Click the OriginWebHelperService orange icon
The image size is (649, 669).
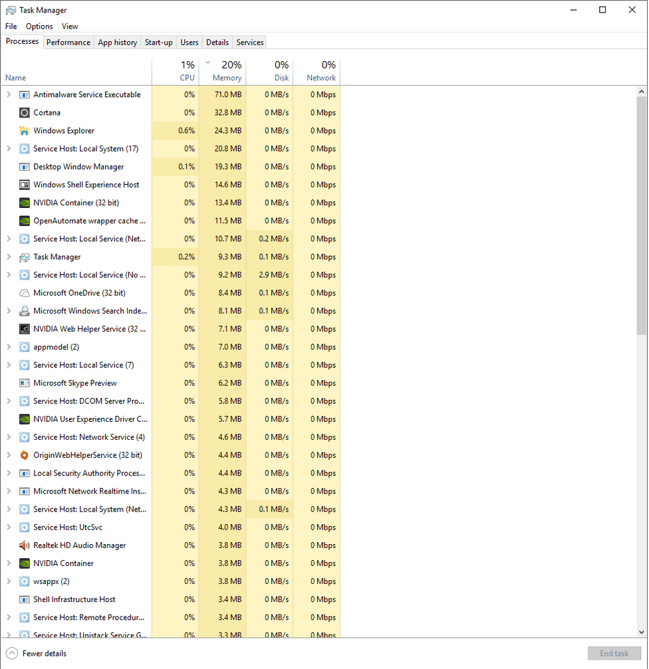coord(25,455)
